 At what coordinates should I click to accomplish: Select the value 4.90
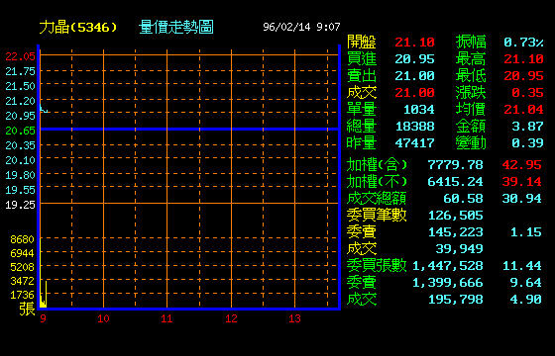click(x=526, y=300)
